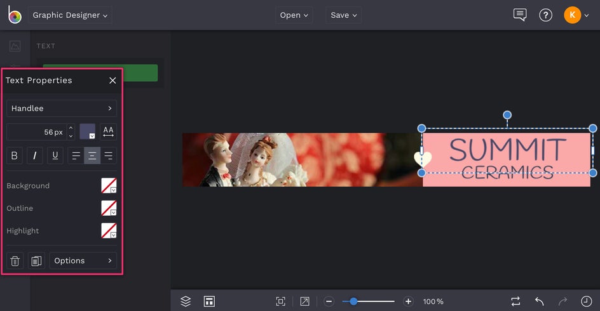Click the compare swap arrows icon
The image size is (600, 311).
[x=515, y=301]
